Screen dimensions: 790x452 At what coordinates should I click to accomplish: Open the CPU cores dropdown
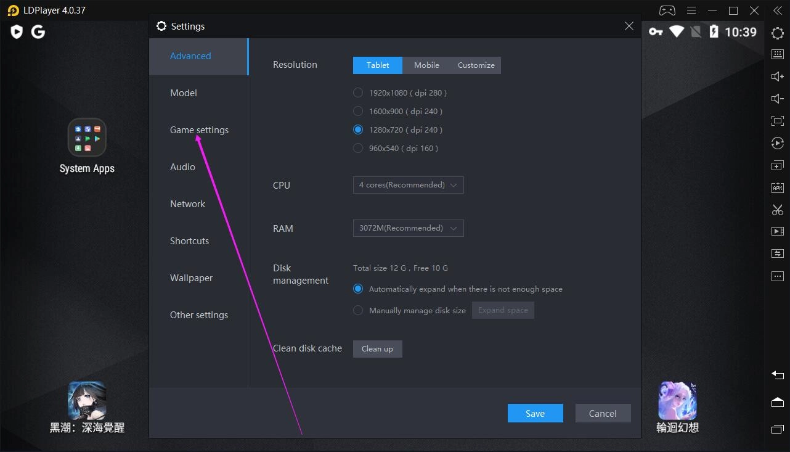[408, 185]
